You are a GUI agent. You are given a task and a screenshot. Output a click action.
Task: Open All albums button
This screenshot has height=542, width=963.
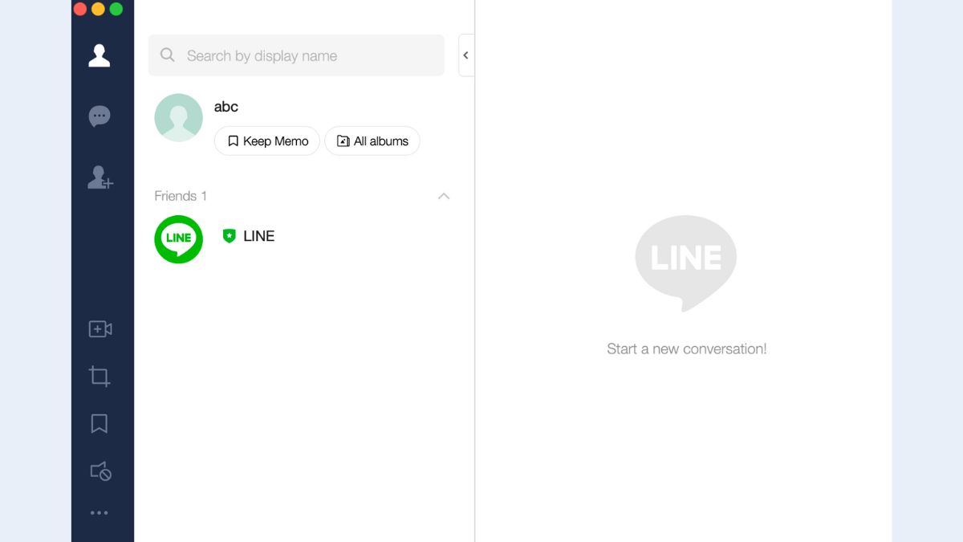(x=372, y=141)
